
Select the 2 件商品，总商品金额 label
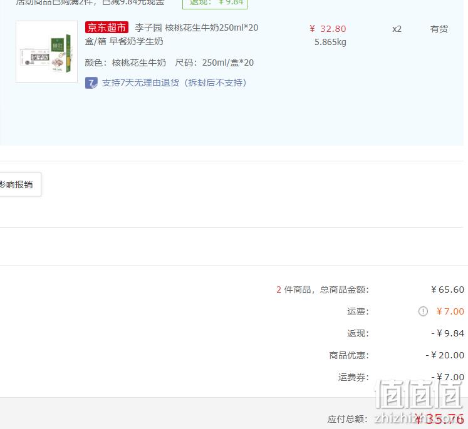(323, 290)
